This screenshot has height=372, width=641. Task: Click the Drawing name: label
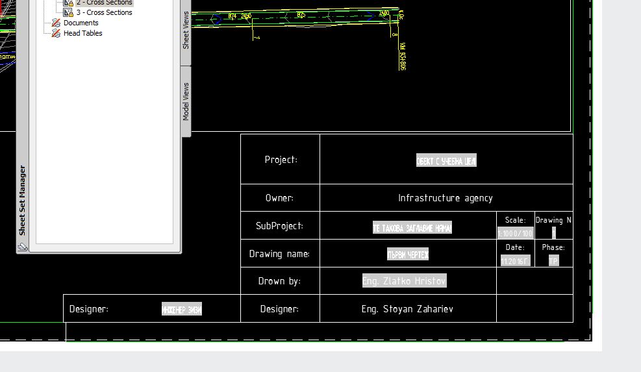(x=280, y=254)
